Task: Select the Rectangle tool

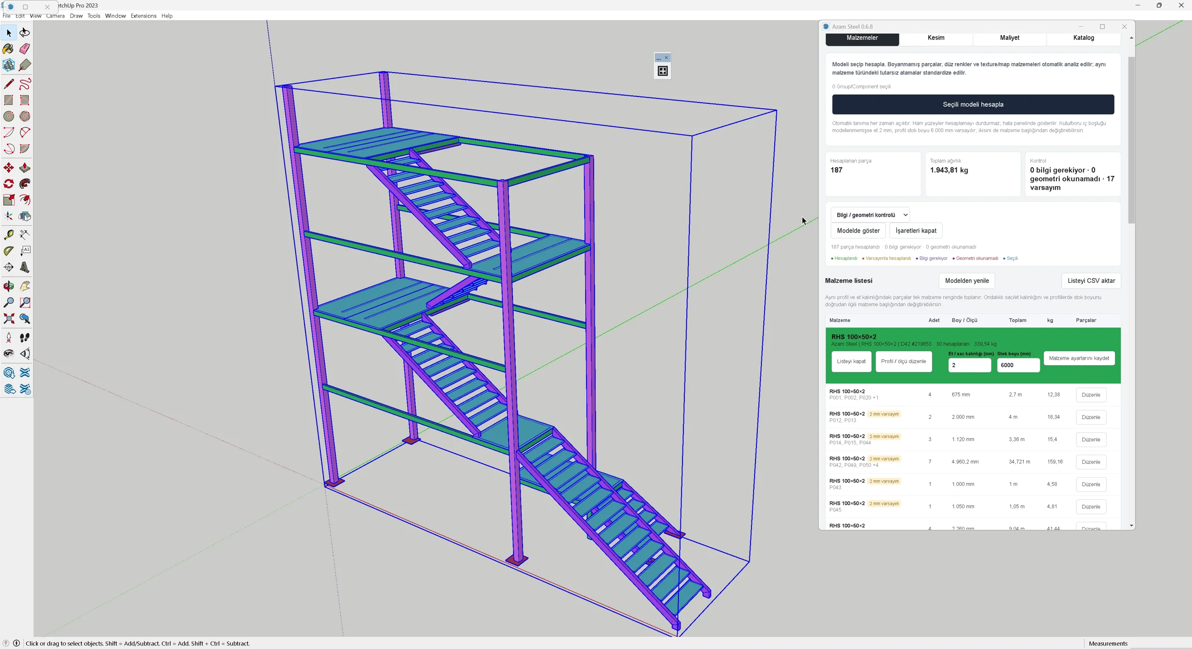Action: tap(8, 100)
